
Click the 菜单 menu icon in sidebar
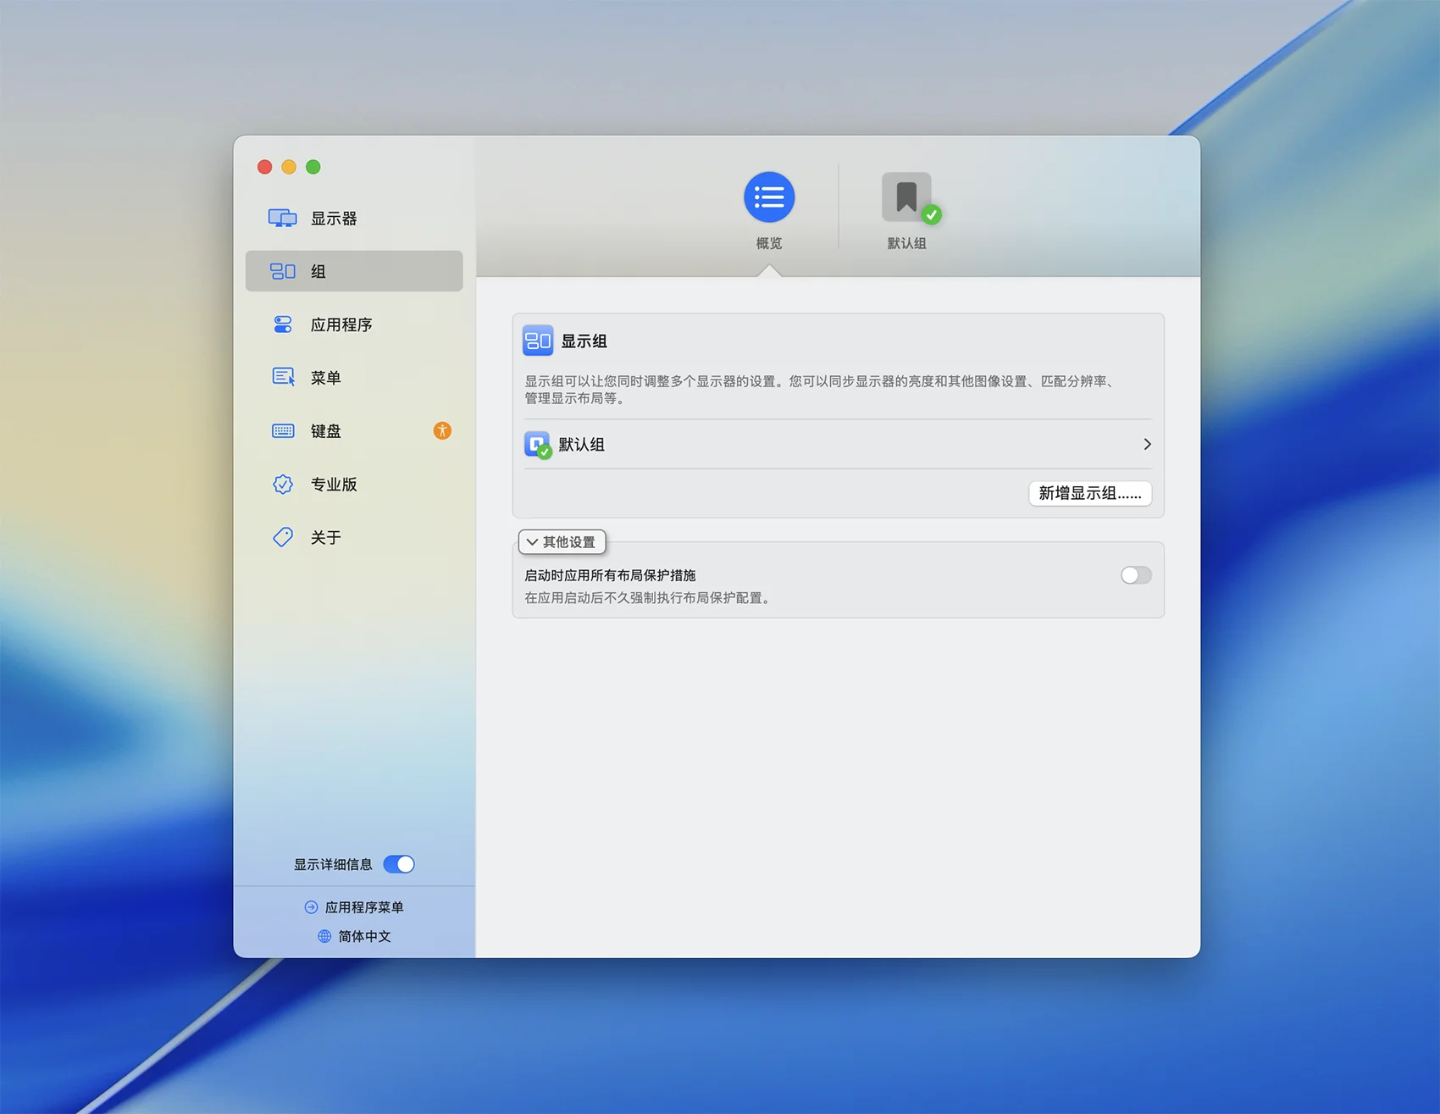(x=282, y=378)
